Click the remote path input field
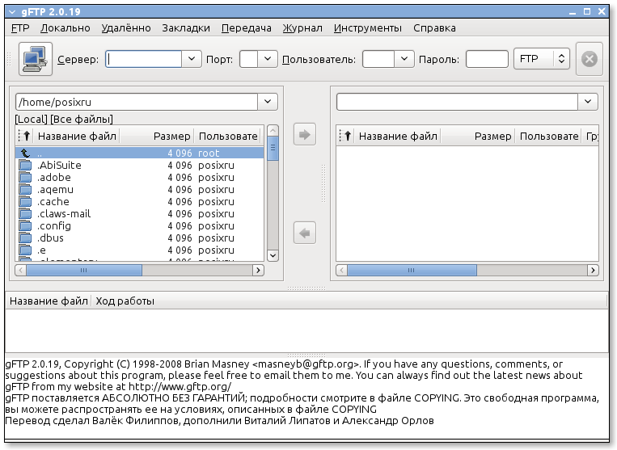The width and height of the screenshot is (617, 450). (x=457, y=102)
